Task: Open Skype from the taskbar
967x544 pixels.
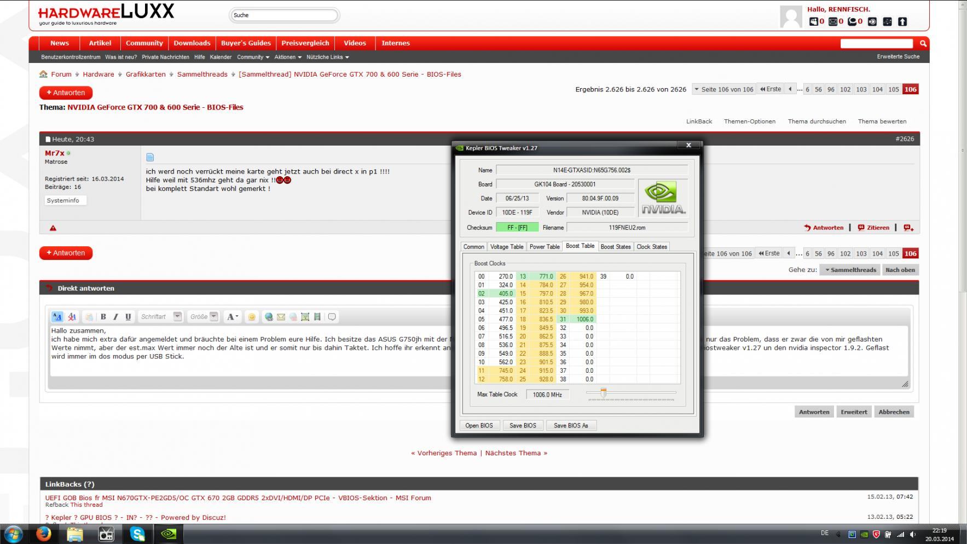Action: [137, 534]
